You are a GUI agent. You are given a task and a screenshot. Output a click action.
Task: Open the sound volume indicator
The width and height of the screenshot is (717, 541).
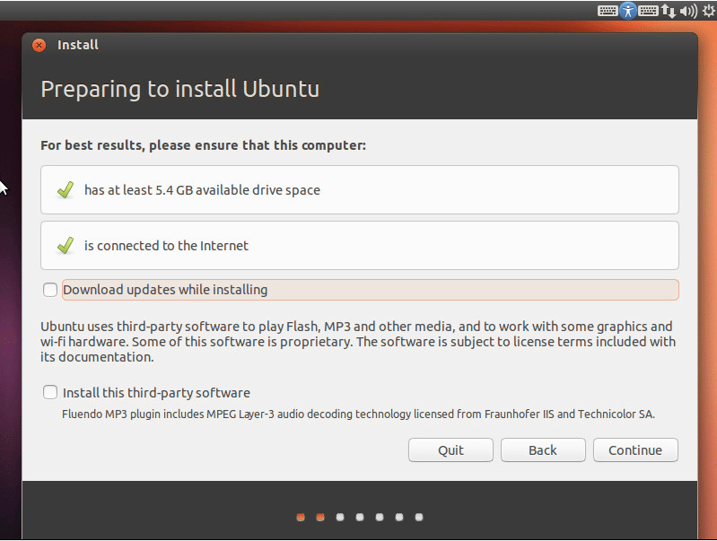click(x=688, y=11)
